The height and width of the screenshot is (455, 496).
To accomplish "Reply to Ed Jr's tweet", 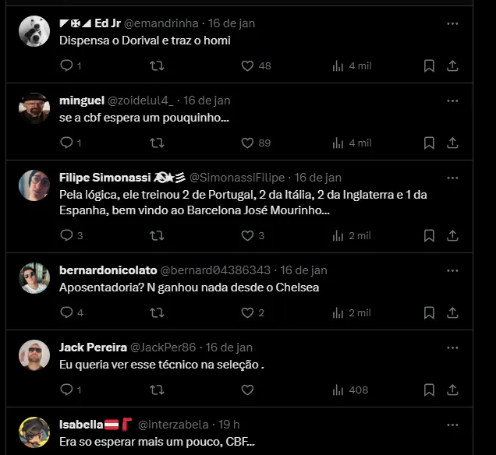I will [66, 66].
